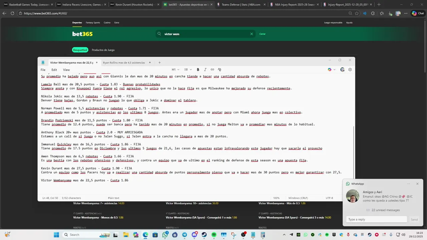The image size is (427, 240).
Task: Open WhatsApp notification options menu
Action: pyautogui.click(x=408, y=184)
